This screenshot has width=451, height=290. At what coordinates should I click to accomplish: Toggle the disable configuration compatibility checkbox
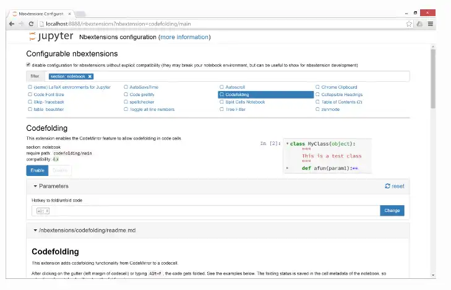(28, 65)
